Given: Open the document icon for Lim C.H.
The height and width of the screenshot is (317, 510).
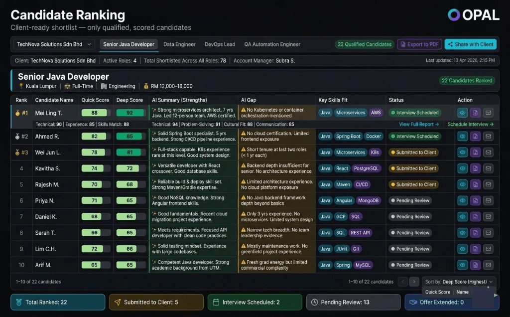Looking at the screenshot, I should coord(475,249).
